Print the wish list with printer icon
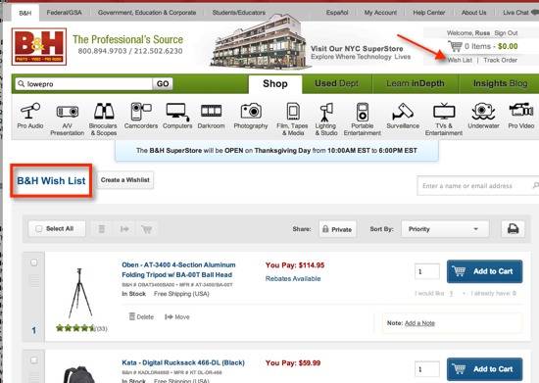Viewport: 539px width, 383px height. click(x=513, y=229)
